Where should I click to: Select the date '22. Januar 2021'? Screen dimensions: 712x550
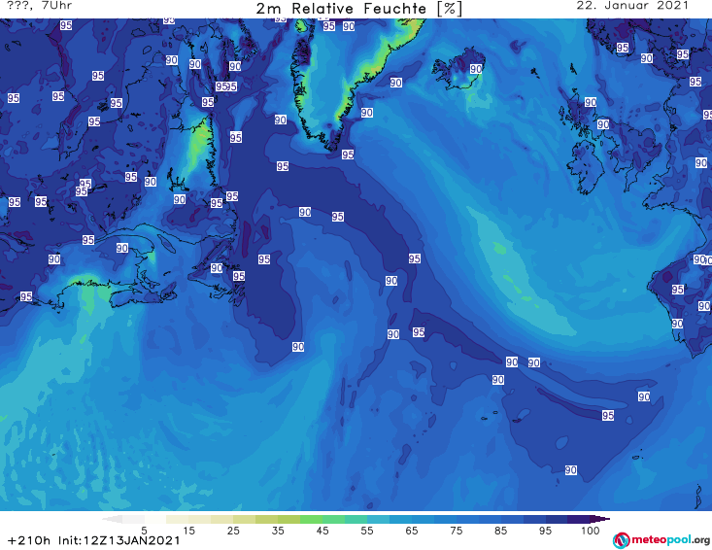(x=632, y=6)
